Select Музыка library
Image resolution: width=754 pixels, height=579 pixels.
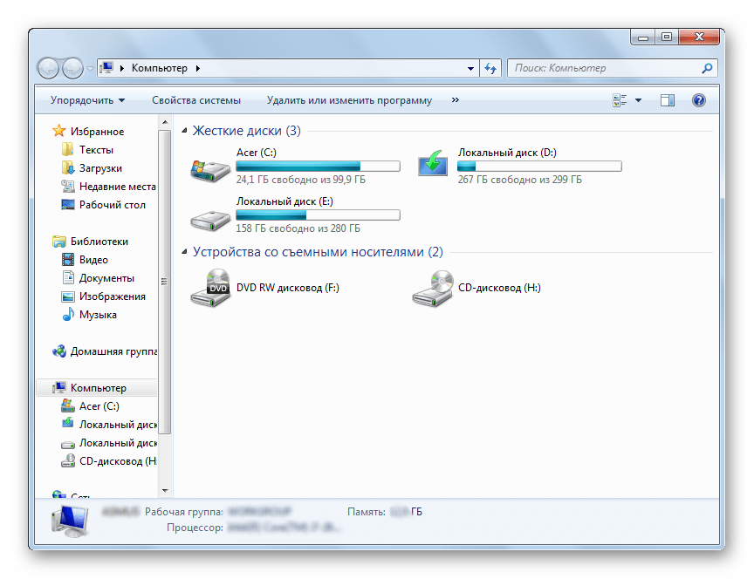(x=98, y=315)
